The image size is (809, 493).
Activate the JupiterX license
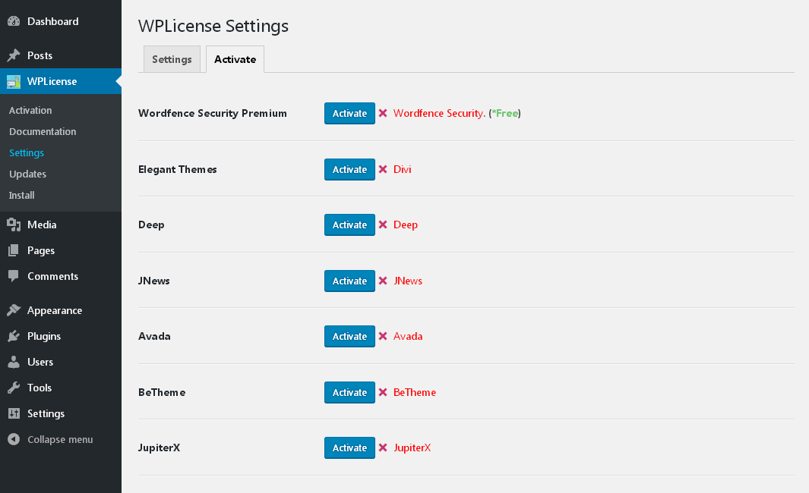[x=349, y=447]
